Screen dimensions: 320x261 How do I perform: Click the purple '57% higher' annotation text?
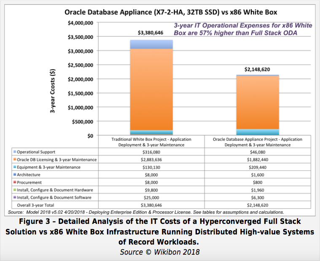[243, 29]
